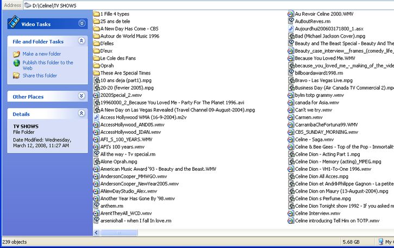Click Make a new folder link
Screen dimensions: 394x248
pos(42,54)
